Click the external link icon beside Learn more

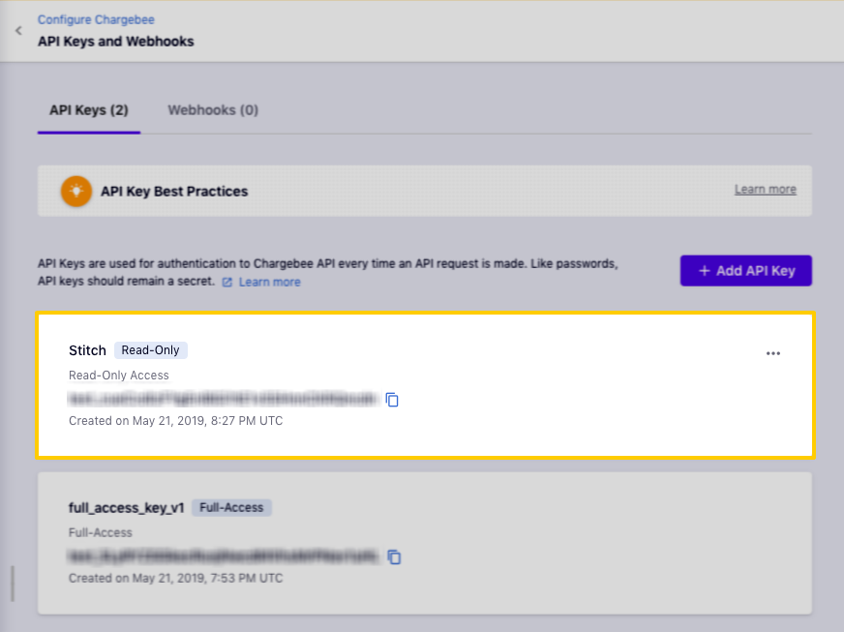point(227,283)
